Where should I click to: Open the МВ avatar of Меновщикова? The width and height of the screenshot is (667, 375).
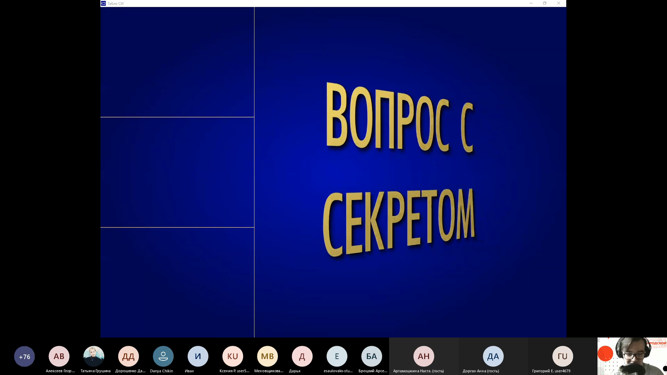click(x=267, y=356)
